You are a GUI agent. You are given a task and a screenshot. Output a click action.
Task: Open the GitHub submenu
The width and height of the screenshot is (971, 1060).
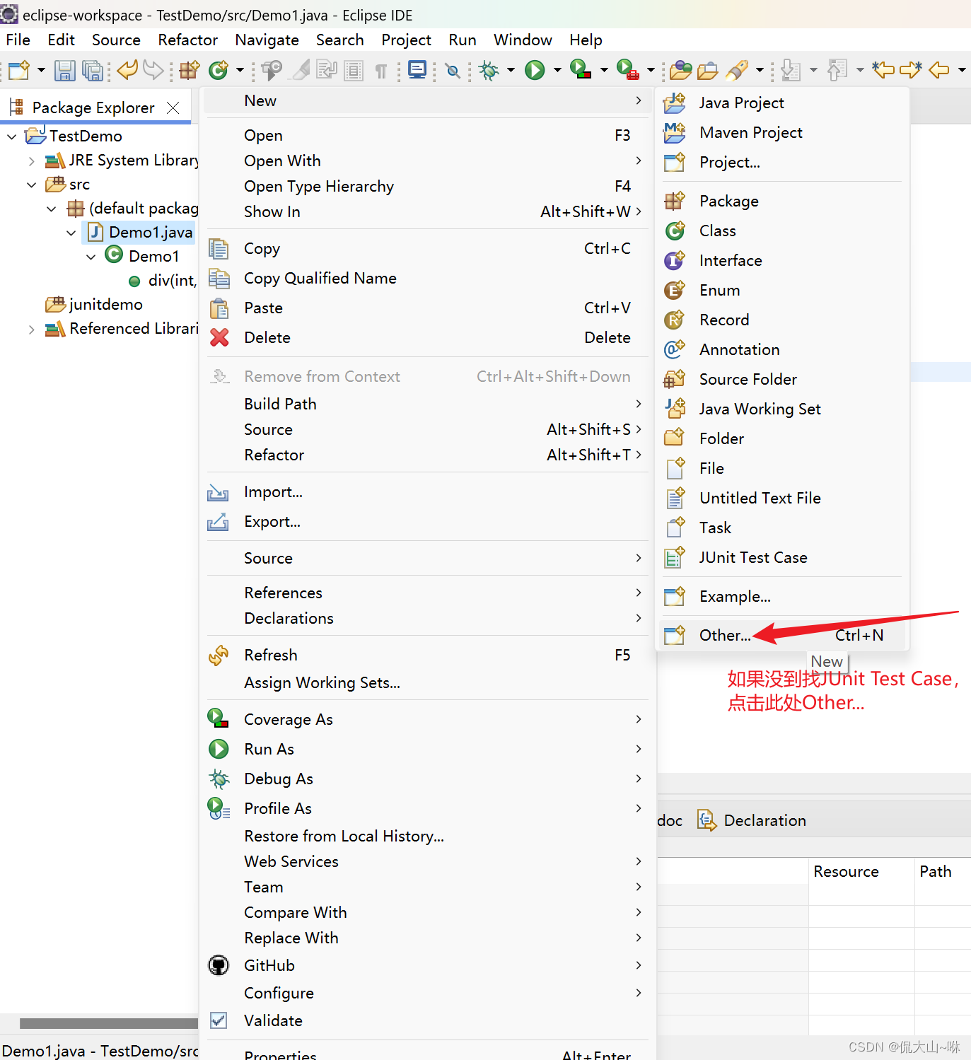click(x=427, y=966)
